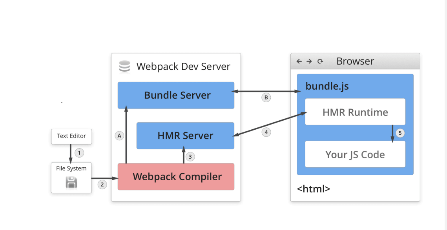The width and height of the screenshot is (447, 230).
Task: Click the HMR Runtime box
Action: tap(355, 112)
